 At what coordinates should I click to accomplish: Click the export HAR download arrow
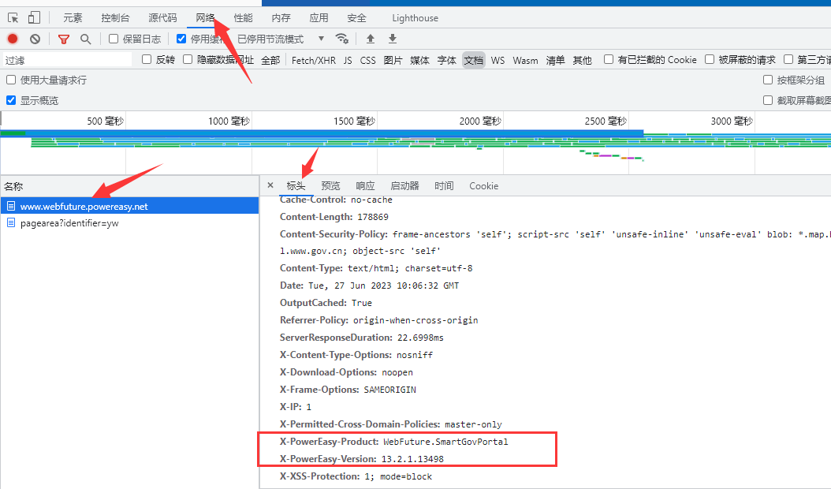[393, 39]
